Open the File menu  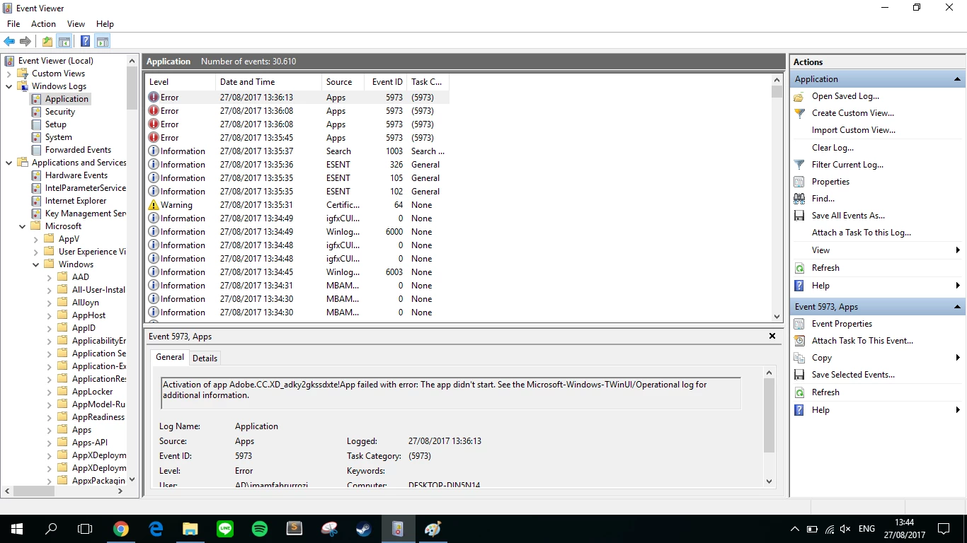13,24
